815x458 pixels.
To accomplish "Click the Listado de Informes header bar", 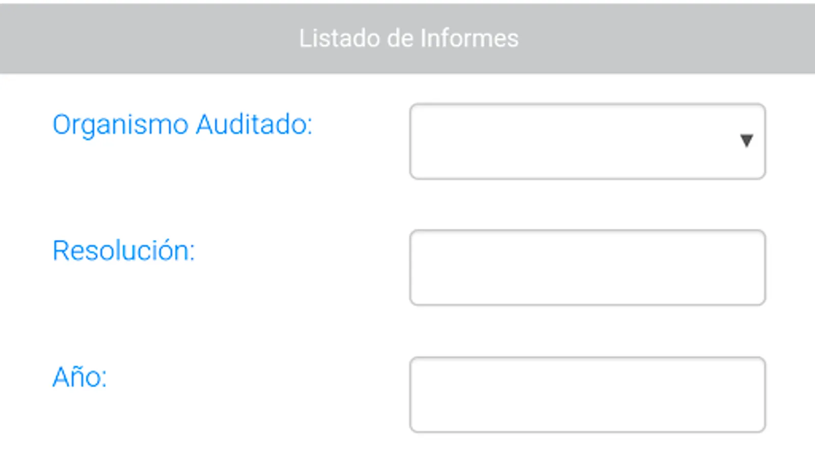I will coord(407,38).
